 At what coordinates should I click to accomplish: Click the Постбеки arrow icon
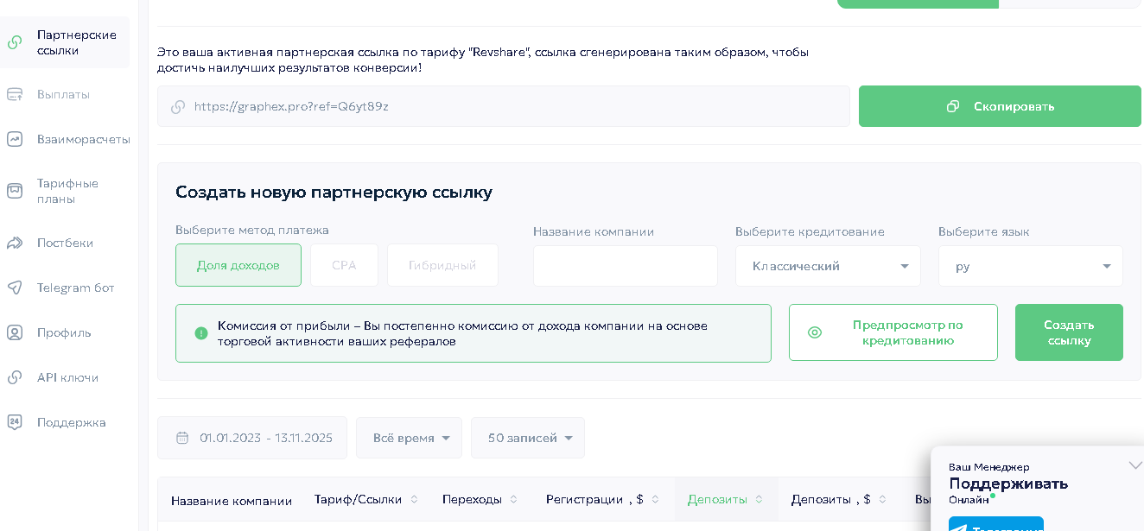pos(15,243)
